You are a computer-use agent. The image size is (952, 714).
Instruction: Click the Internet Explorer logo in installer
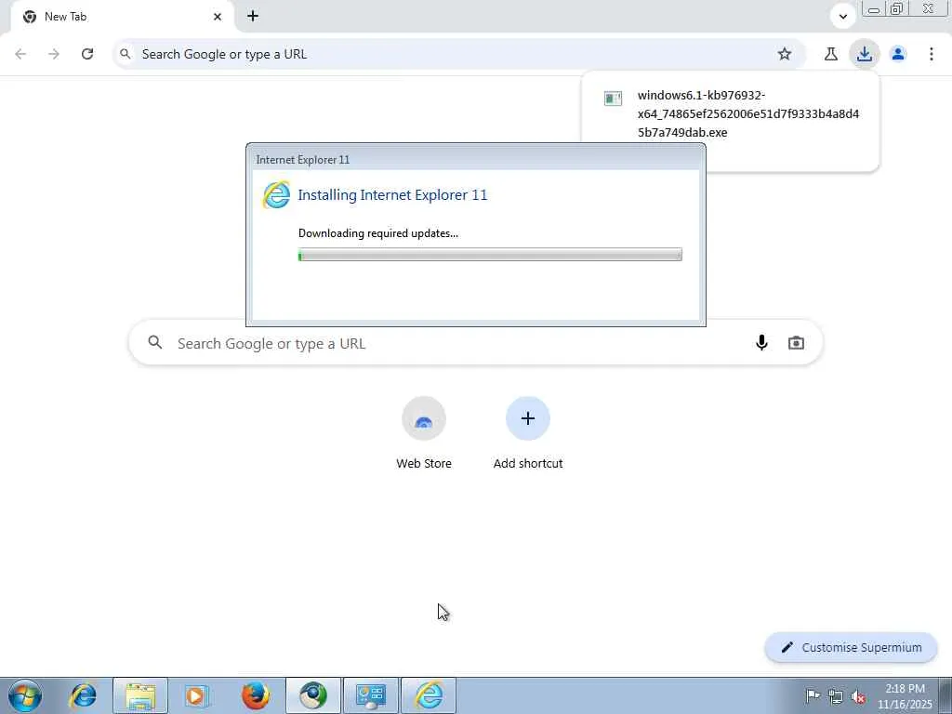(276, 195)
